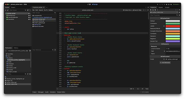Fold the _start label code block
Image resolution: width=185 pixels, height=99 pixels.
[x=63, y=27]
